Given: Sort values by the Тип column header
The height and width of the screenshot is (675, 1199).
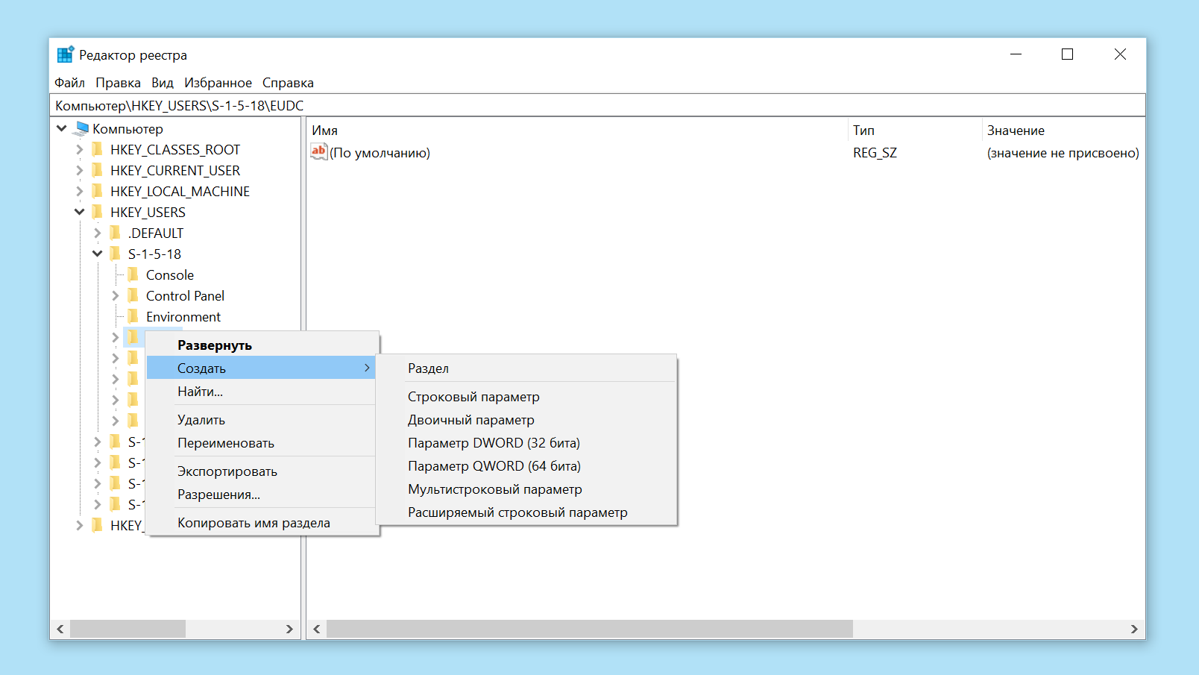Looking at the screenshot, I should (916, 131).
